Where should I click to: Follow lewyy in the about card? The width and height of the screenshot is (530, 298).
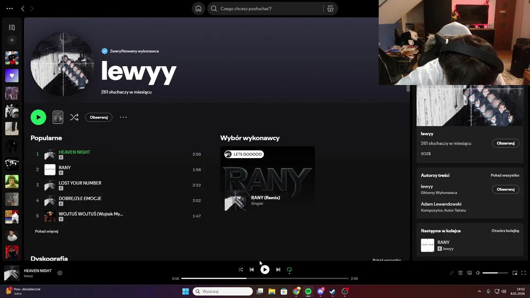click(x=506, y=143)
